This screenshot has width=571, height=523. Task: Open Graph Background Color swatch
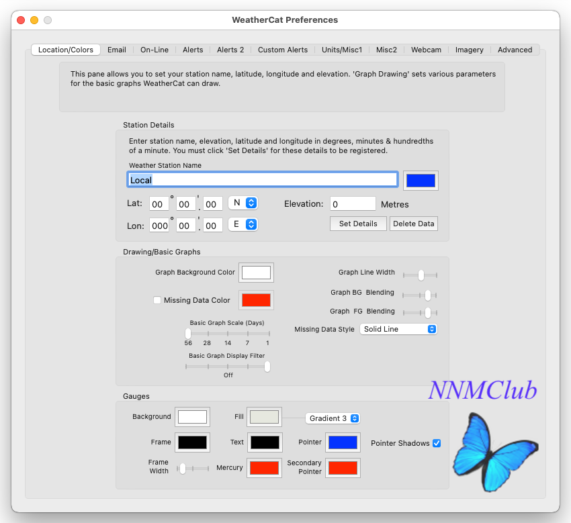click(x=256, y=273)
